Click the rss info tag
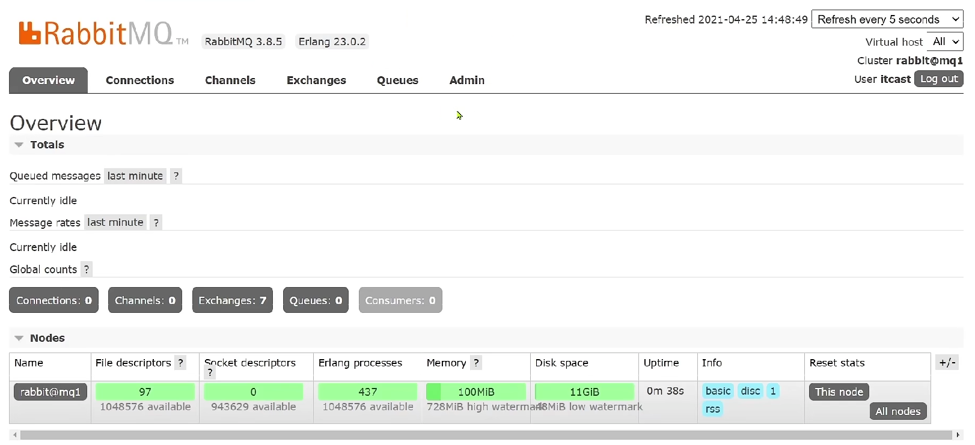Screen dimensions: 975x445 (713, 409)
